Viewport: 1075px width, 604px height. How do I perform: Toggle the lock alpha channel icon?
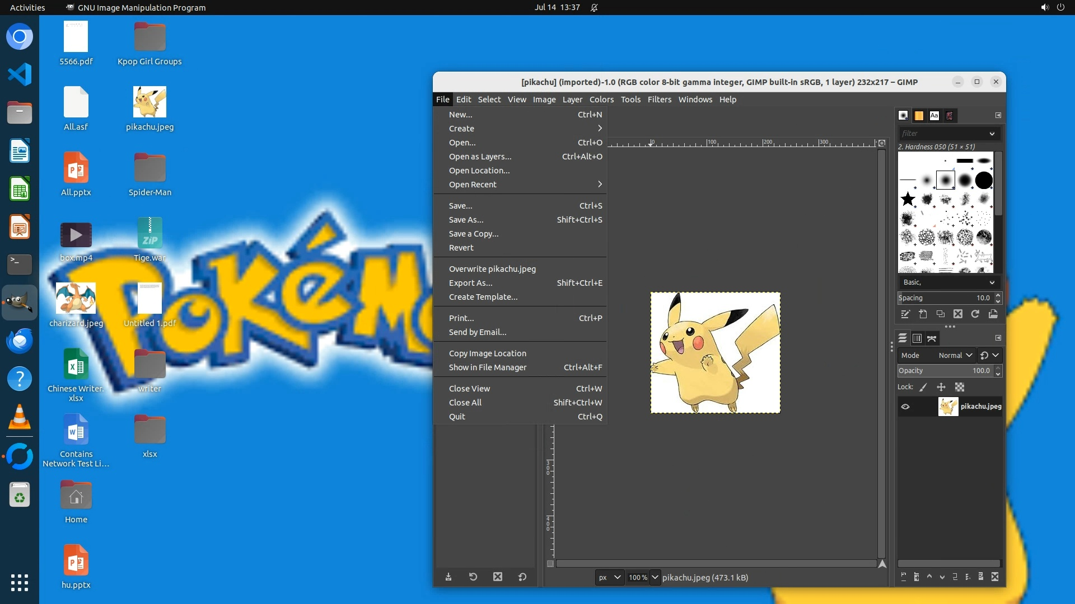click(960, 387)
